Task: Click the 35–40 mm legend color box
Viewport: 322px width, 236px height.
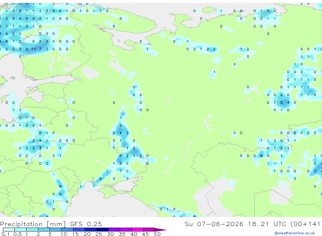Action: coord(126,230)
